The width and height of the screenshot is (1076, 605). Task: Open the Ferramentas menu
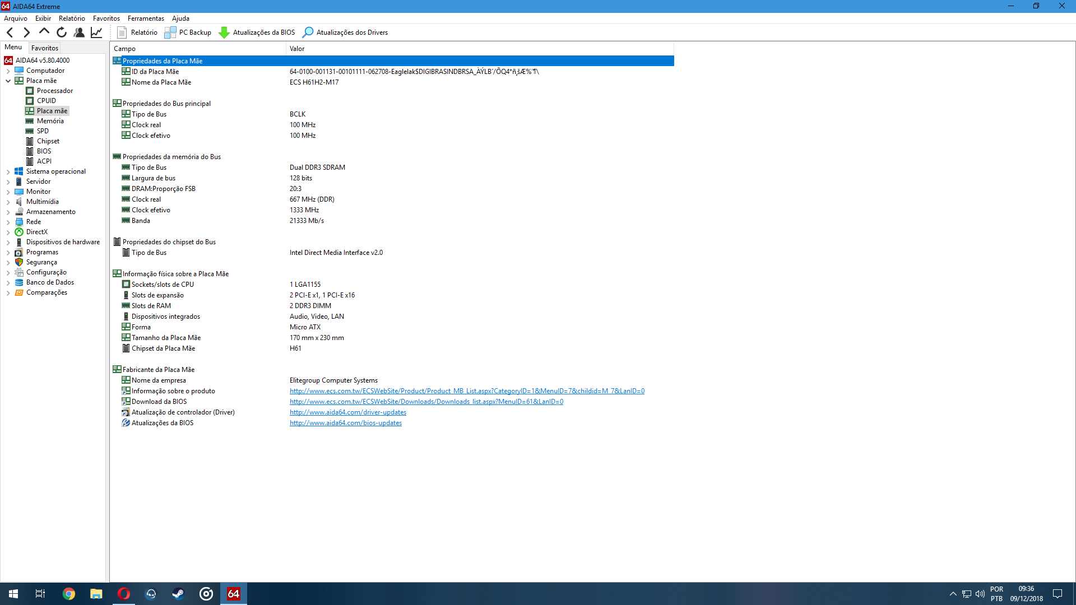[x=146, y=18]
